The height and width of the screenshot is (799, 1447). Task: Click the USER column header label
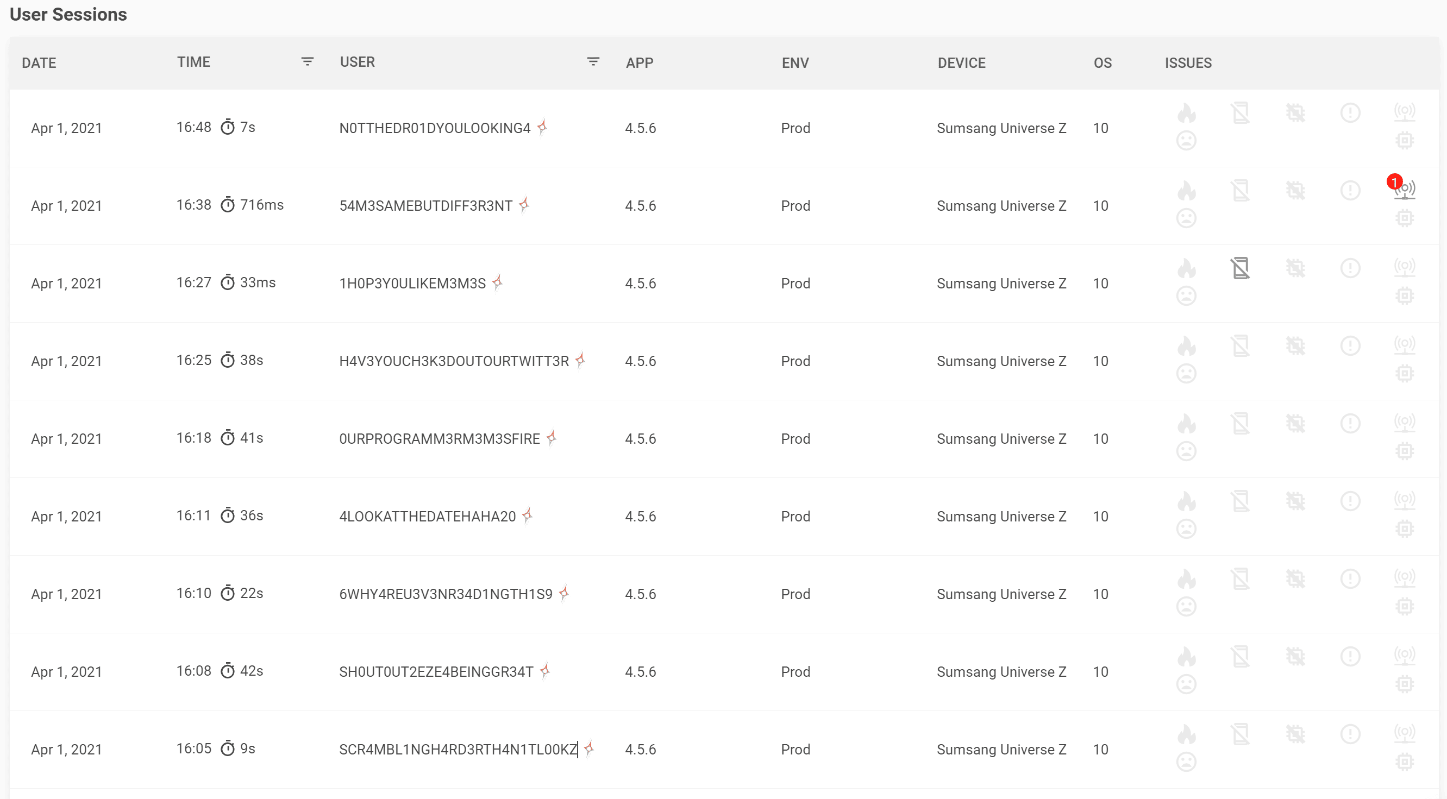[357, 62]
